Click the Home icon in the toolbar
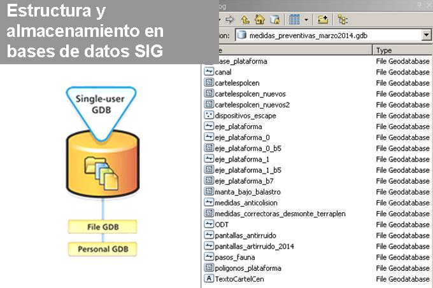This screenshot has width=433, height=288. (x=260, y=19)
